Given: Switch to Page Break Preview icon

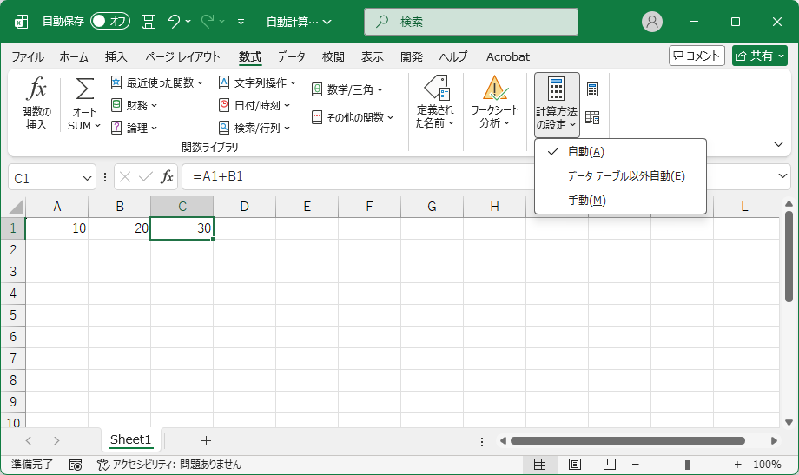Looking at the screenshot, I should (610, 465).
